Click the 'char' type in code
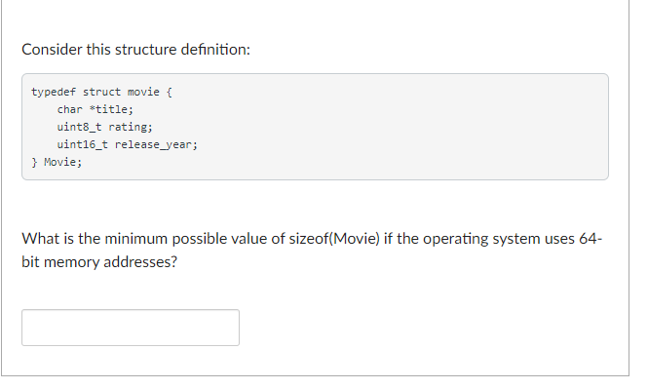 (70, 109)
